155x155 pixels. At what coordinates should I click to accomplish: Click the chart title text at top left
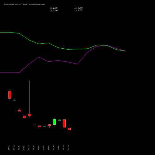[x=24, y=5]
